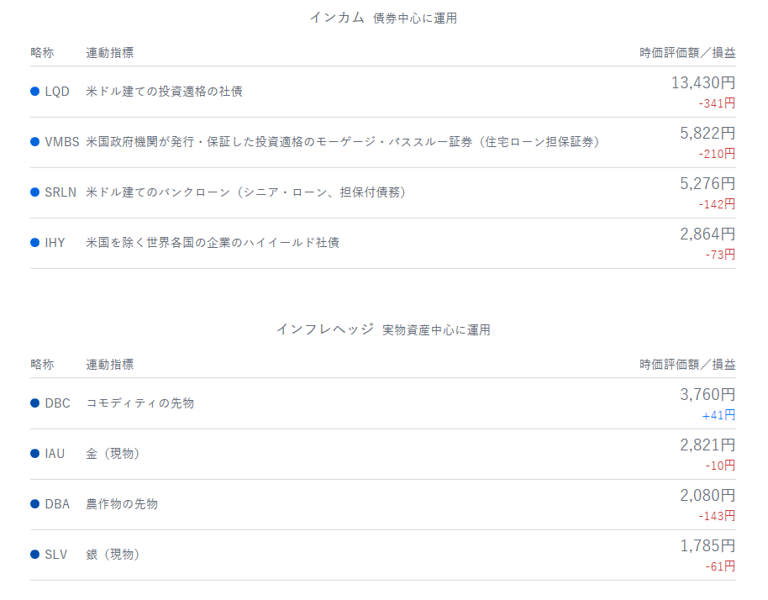
Task: Click the IAU gold description text
Action: (113, 453)
